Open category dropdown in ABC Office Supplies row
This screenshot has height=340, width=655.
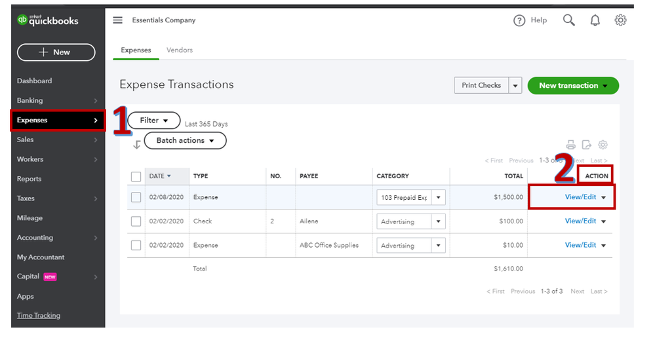click(438, 245)
